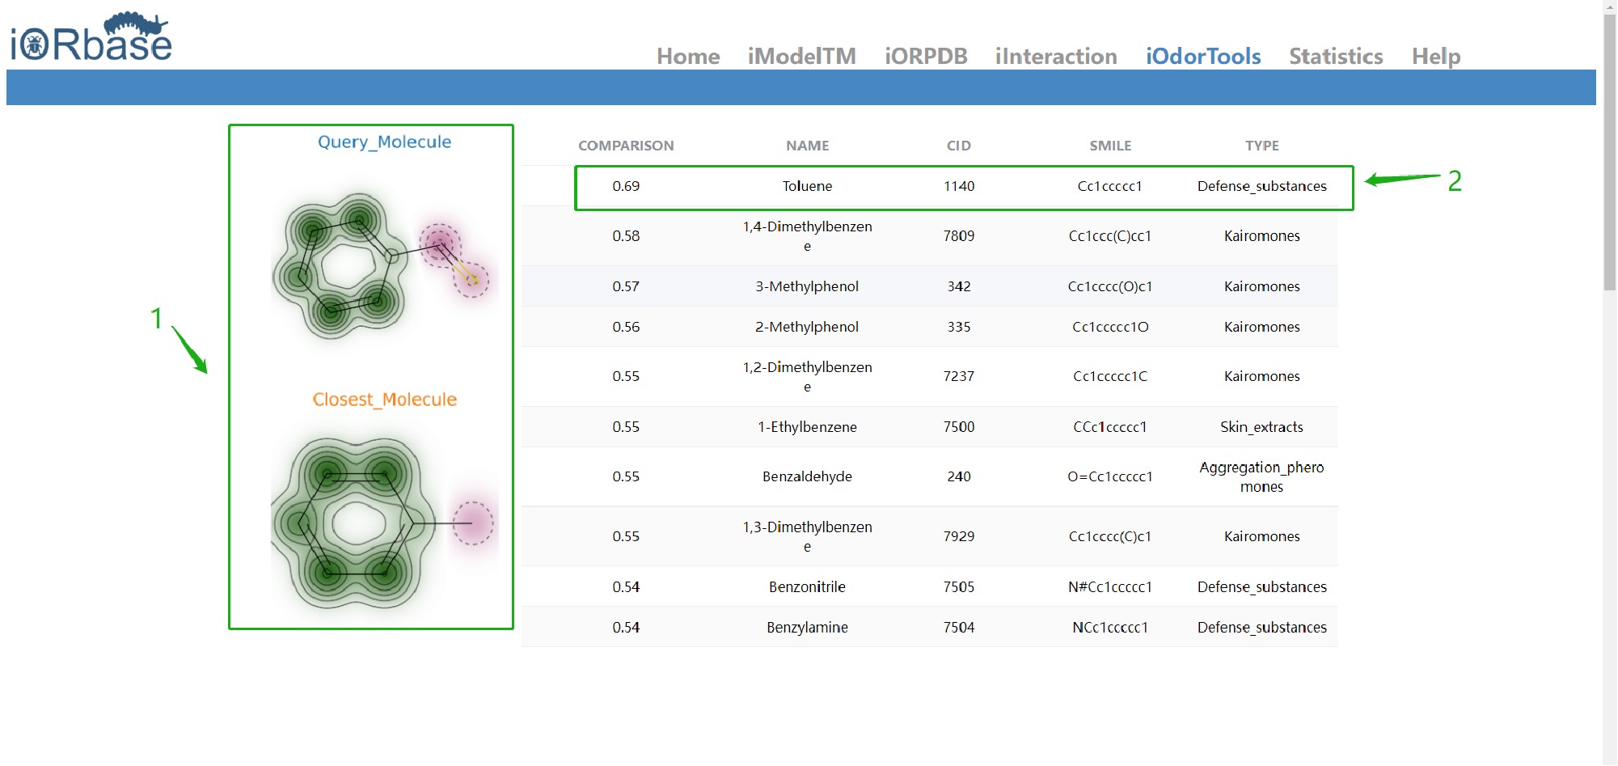The width and height of the screenshot is (1618, 766).
Task: Click CID 7929
Action: click(x=959, y=536)
